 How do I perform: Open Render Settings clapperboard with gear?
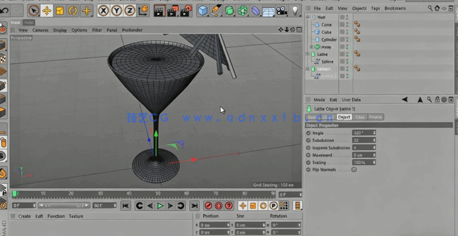coord(186,10)
